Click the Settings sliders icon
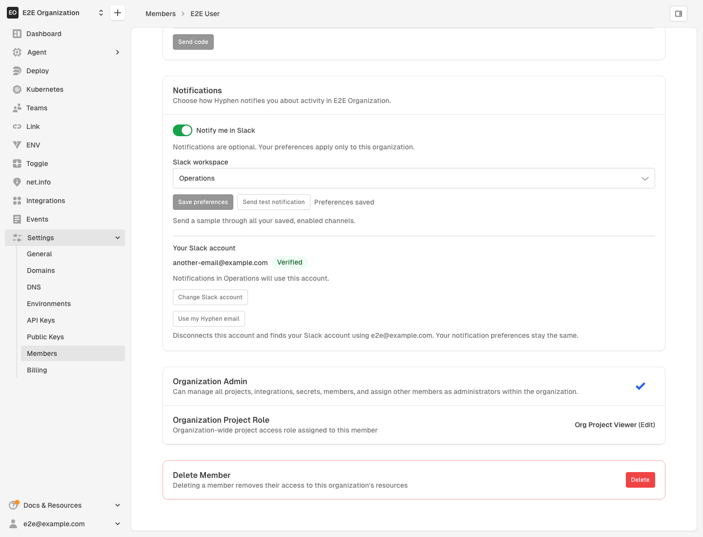This screenshot has height=537, width=703. (17, 238)
